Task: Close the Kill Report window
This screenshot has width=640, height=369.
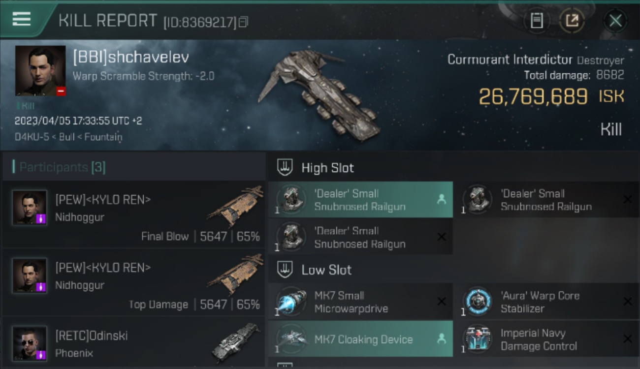Action: pyautogui.click(x=615, y=21)
